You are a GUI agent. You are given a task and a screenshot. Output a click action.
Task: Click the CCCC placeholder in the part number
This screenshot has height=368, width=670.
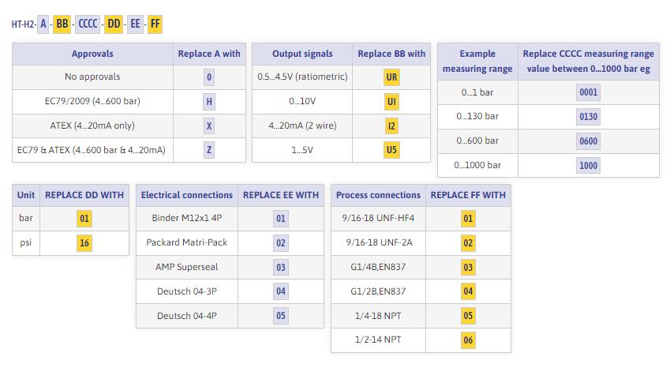(88, 24)
